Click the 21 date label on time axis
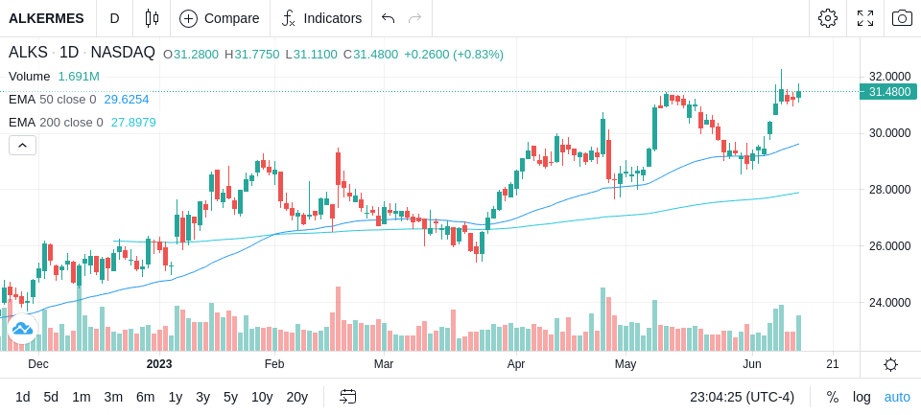Image resolution: width=921 pixels, height=415 pixels. coord(833,364)
